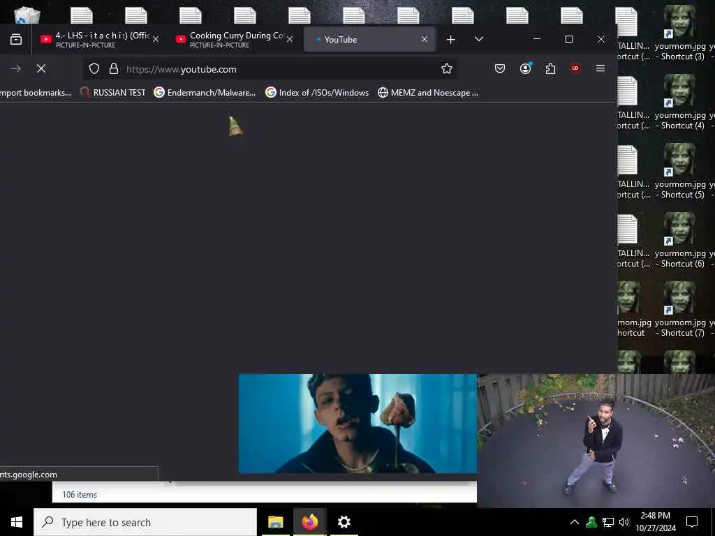Open the notification center icon
This screenshot has height=536, width=715.
pos(692,522)
